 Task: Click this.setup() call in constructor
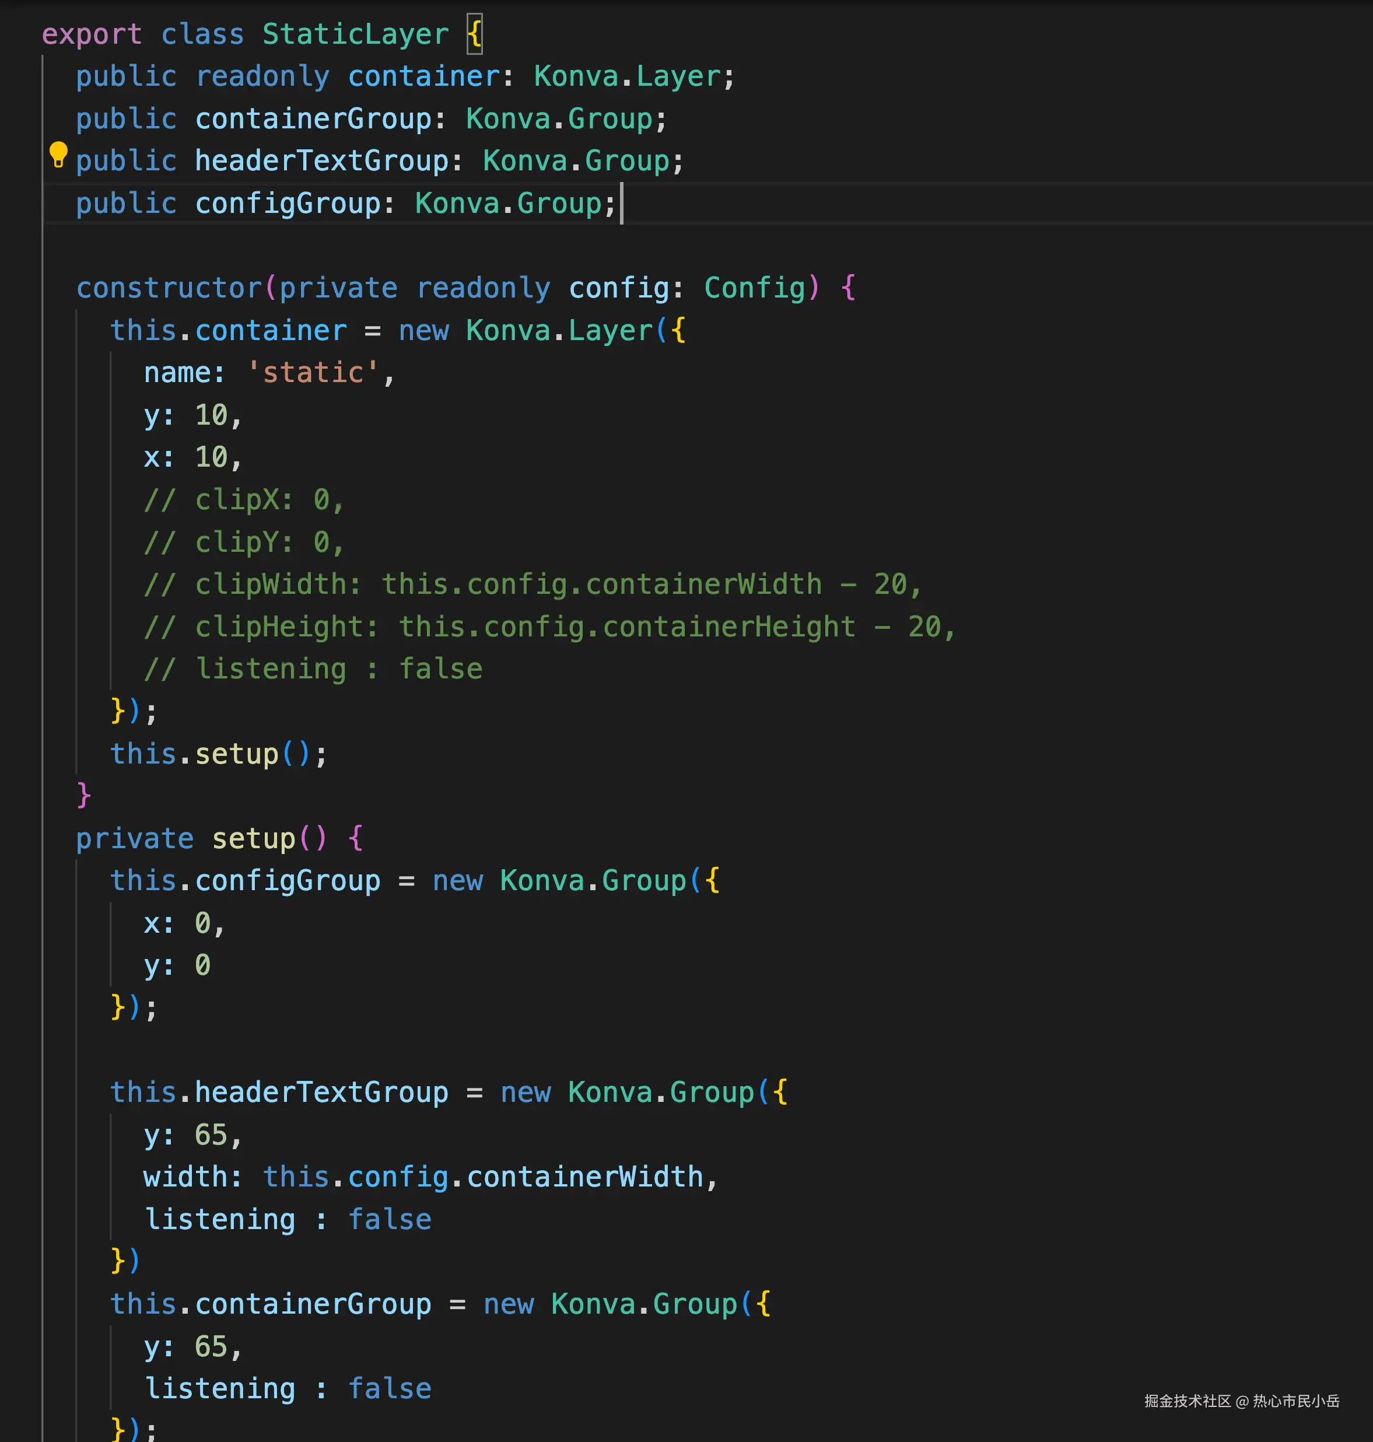[219, 754]
